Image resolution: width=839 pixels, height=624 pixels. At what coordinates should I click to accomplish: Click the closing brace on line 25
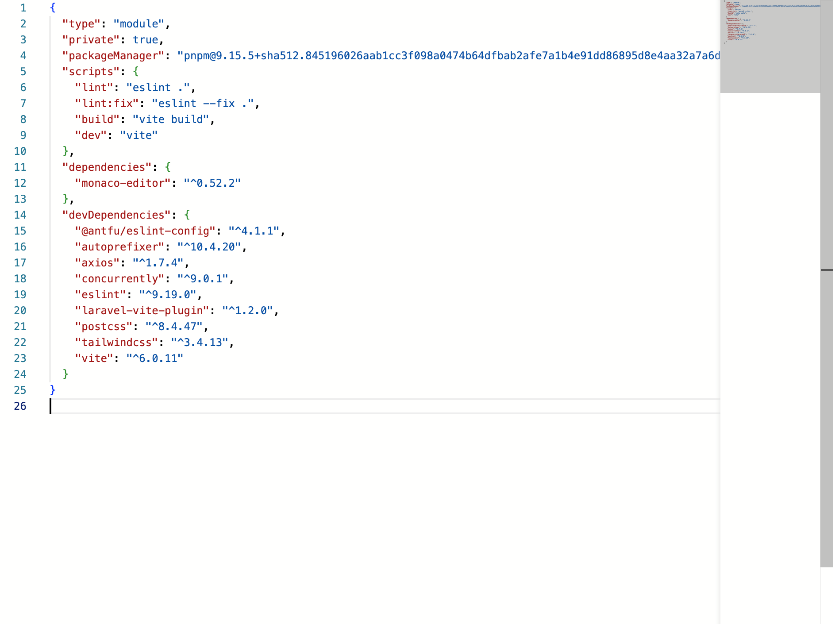tap(52, 390)
